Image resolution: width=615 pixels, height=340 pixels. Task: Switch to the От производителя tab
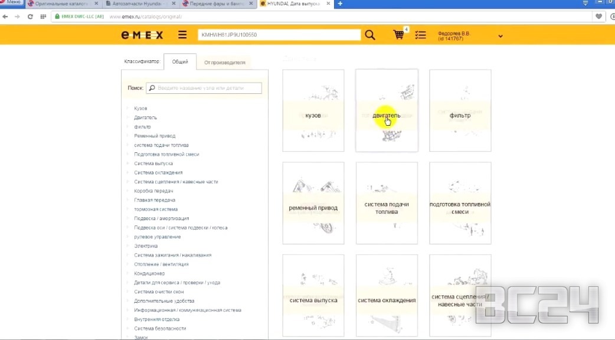coord(223,63)
